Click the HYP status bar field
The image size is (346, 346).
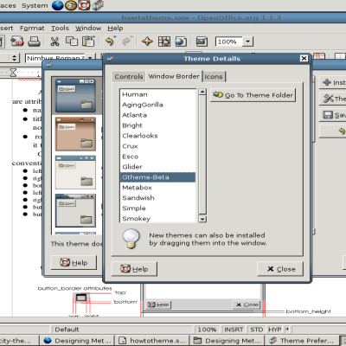[275, 330]
